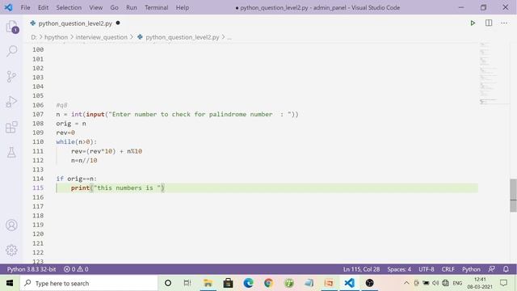Image resolution: width=517 pixels, height=291 pixels.
Task: Click the 'while(n>0):' code line
Action: [x=77, y=142]
